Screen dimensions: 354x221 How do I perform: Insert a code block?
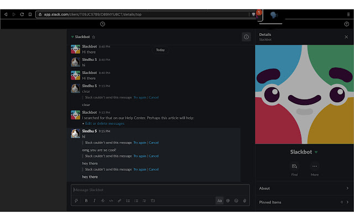coord(153,201)
